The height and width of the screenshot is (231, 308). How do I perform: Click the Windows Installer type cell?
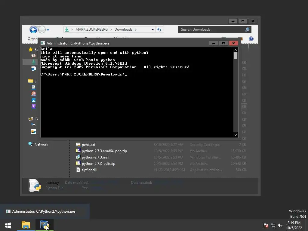click(x=206, y=157)
